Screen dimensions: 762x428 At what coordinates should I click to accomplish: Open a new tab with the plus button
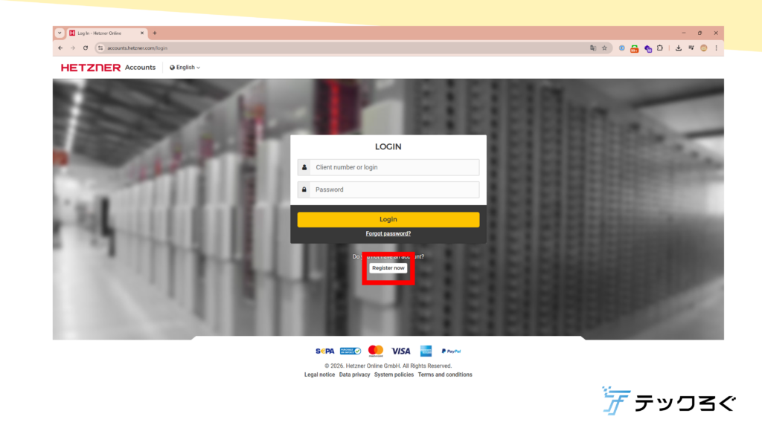click(155, 33)
